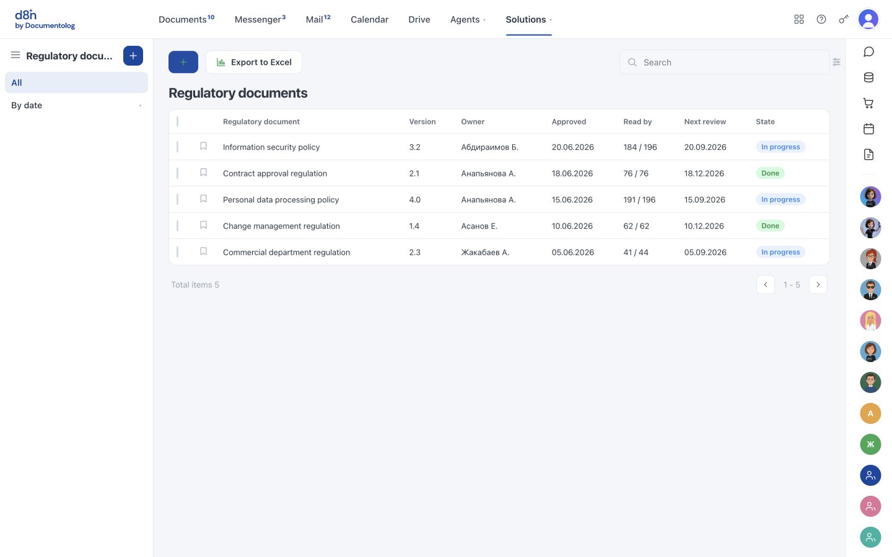This screenshot has height=557, width=892.
Task: Click Export to Excel button
Action: click(254, 62)
